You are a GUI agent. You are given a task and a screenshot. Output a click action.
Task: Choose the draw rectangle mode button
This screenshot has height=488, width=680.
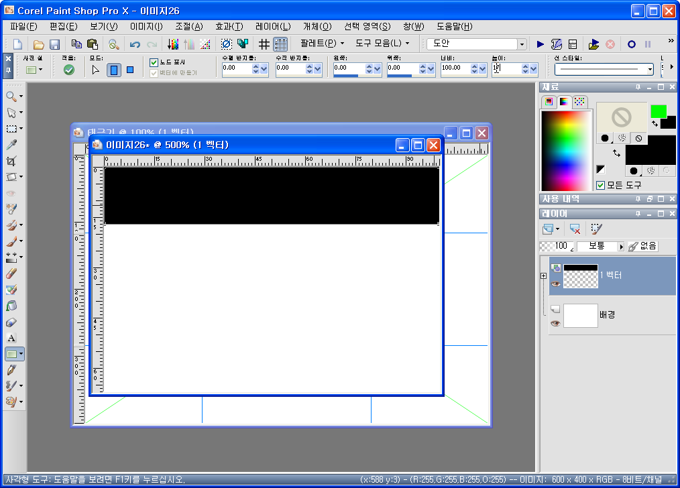[113, 70]
